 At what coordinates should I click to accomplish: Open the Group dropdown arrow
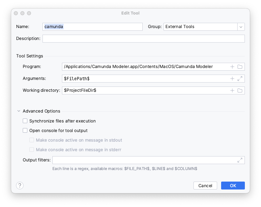pos(241,27)
